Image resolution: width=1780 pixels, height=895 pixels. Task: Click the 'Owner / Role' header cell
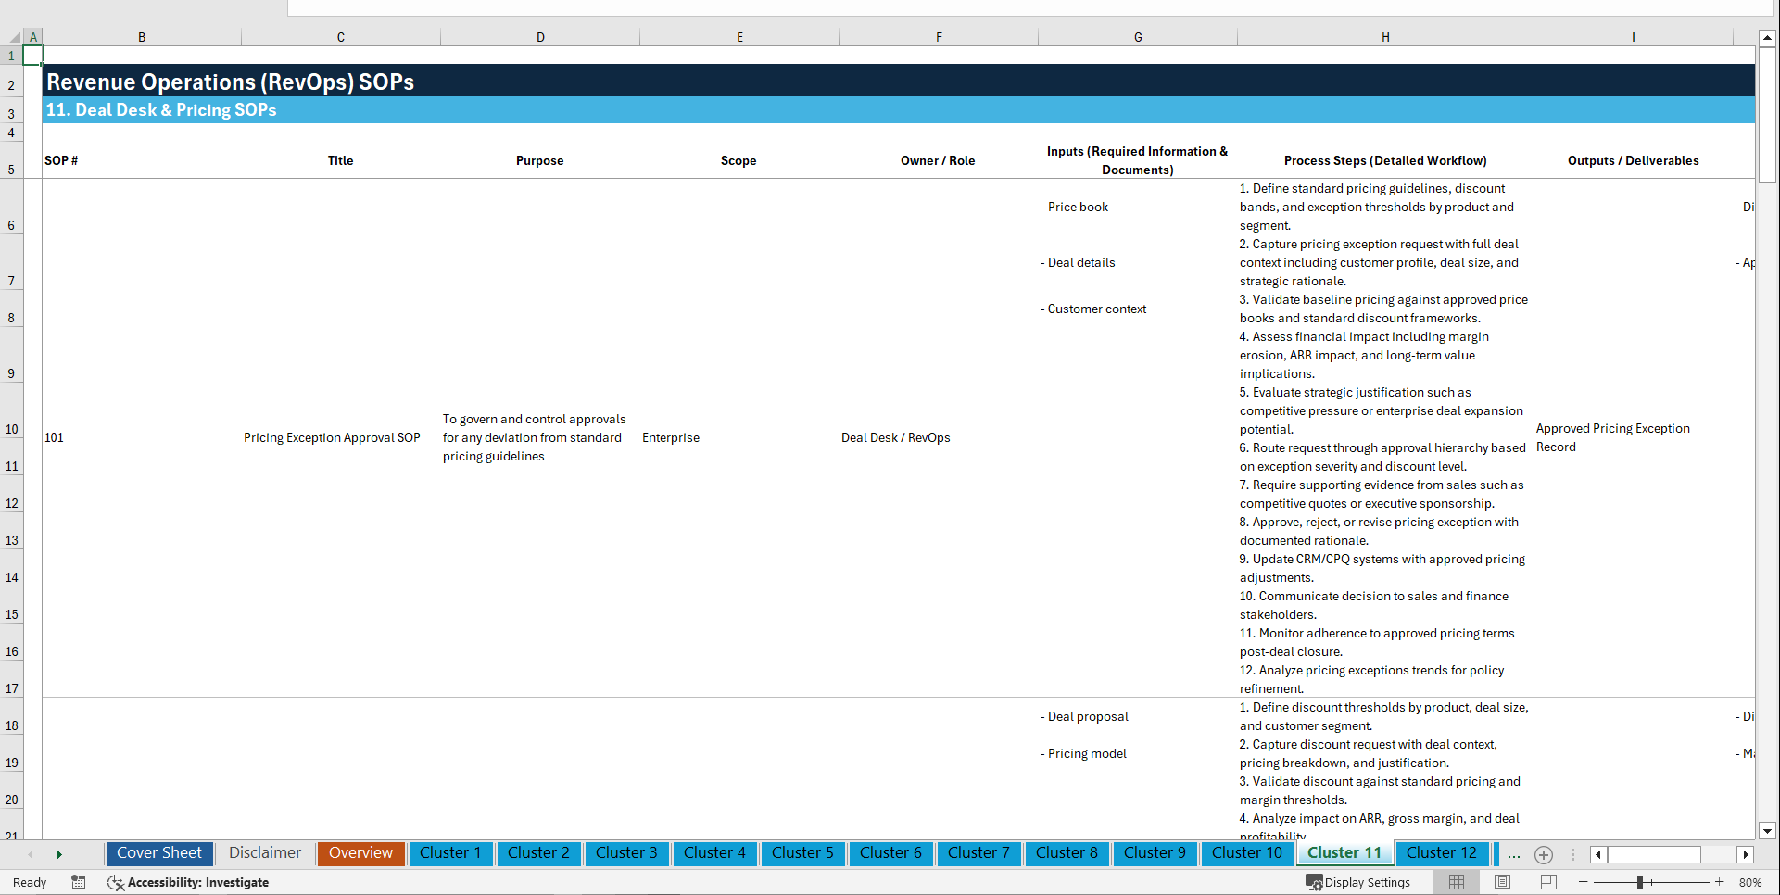tap(938, 160)
